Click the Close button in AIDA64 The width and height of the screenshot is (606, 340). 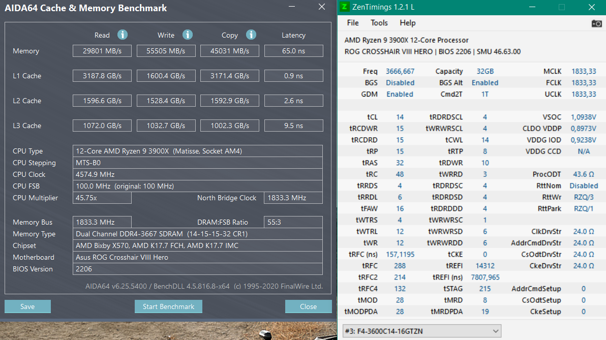click(308, 306)
